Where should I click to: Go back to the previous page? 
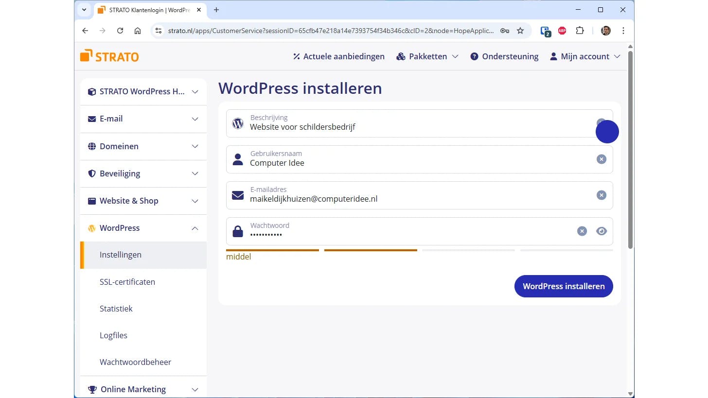tap(85, 31)
